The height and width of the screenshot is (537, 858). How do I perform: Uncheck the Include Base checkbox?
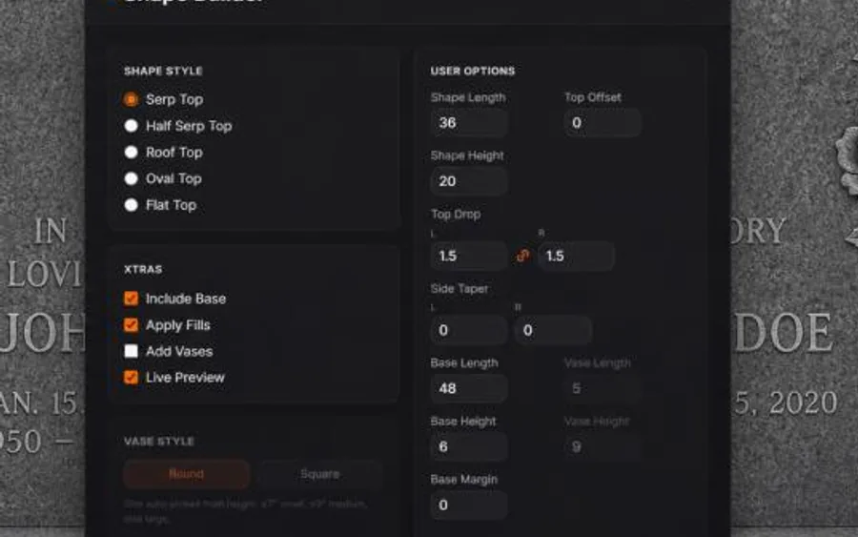(131, 299)
